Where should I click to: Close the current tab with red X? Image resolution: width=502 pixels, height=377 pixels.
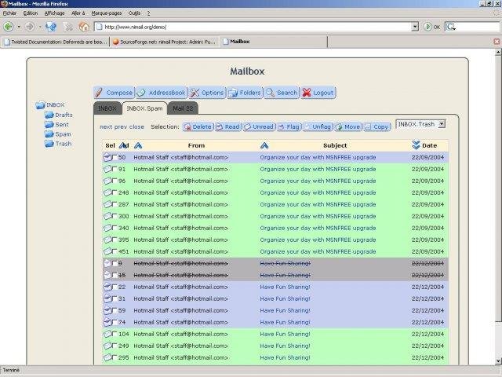pyautogui.click(x=497, y=42)
